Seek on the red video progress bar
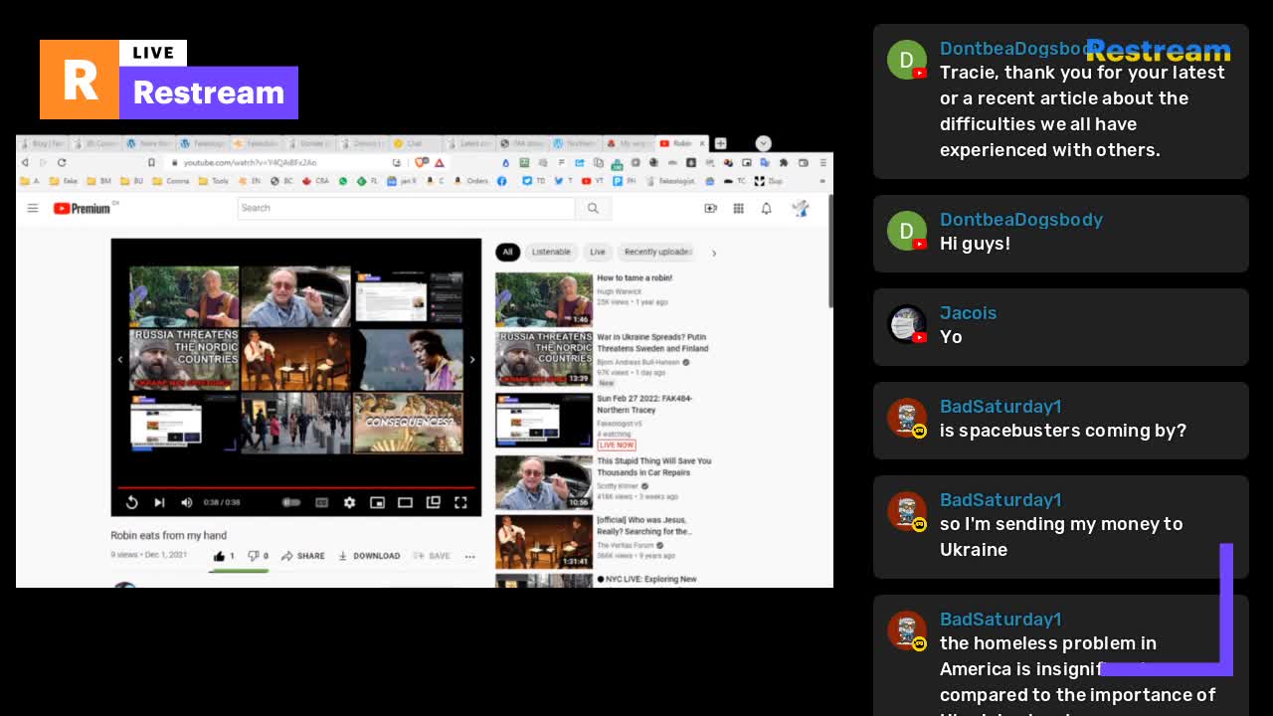 pyautogui.click(x=295, y=488)
